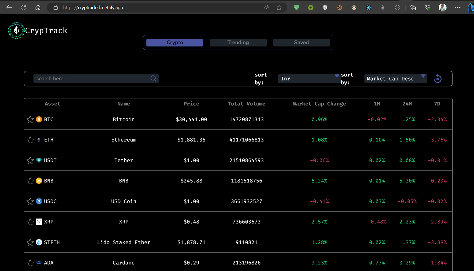Viewport: 474px width, 271px height.
Task: Save USDT with its star toggle
Action: pyautogui.click(x=30, y=160)
